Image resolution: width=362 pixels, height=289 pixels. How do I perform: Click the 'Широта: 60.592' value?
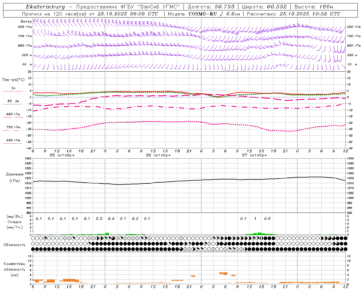point(264,7)
